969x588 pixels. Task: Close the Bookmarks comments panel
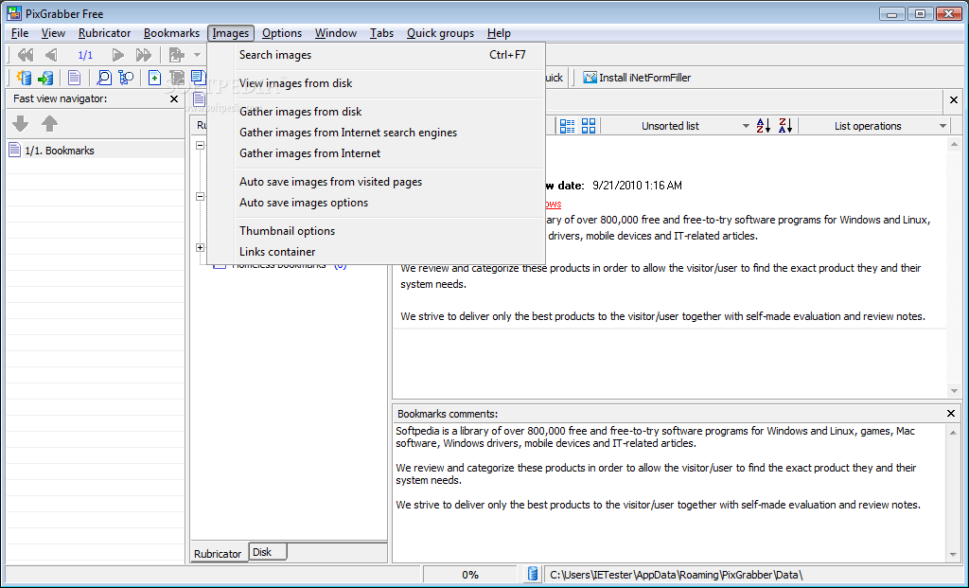coord(951,413)
